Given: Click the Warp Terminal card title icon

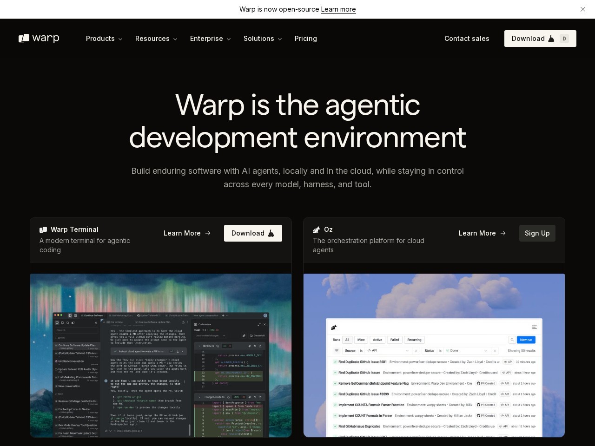Looking at the screenshot, I should click(43, 230).
